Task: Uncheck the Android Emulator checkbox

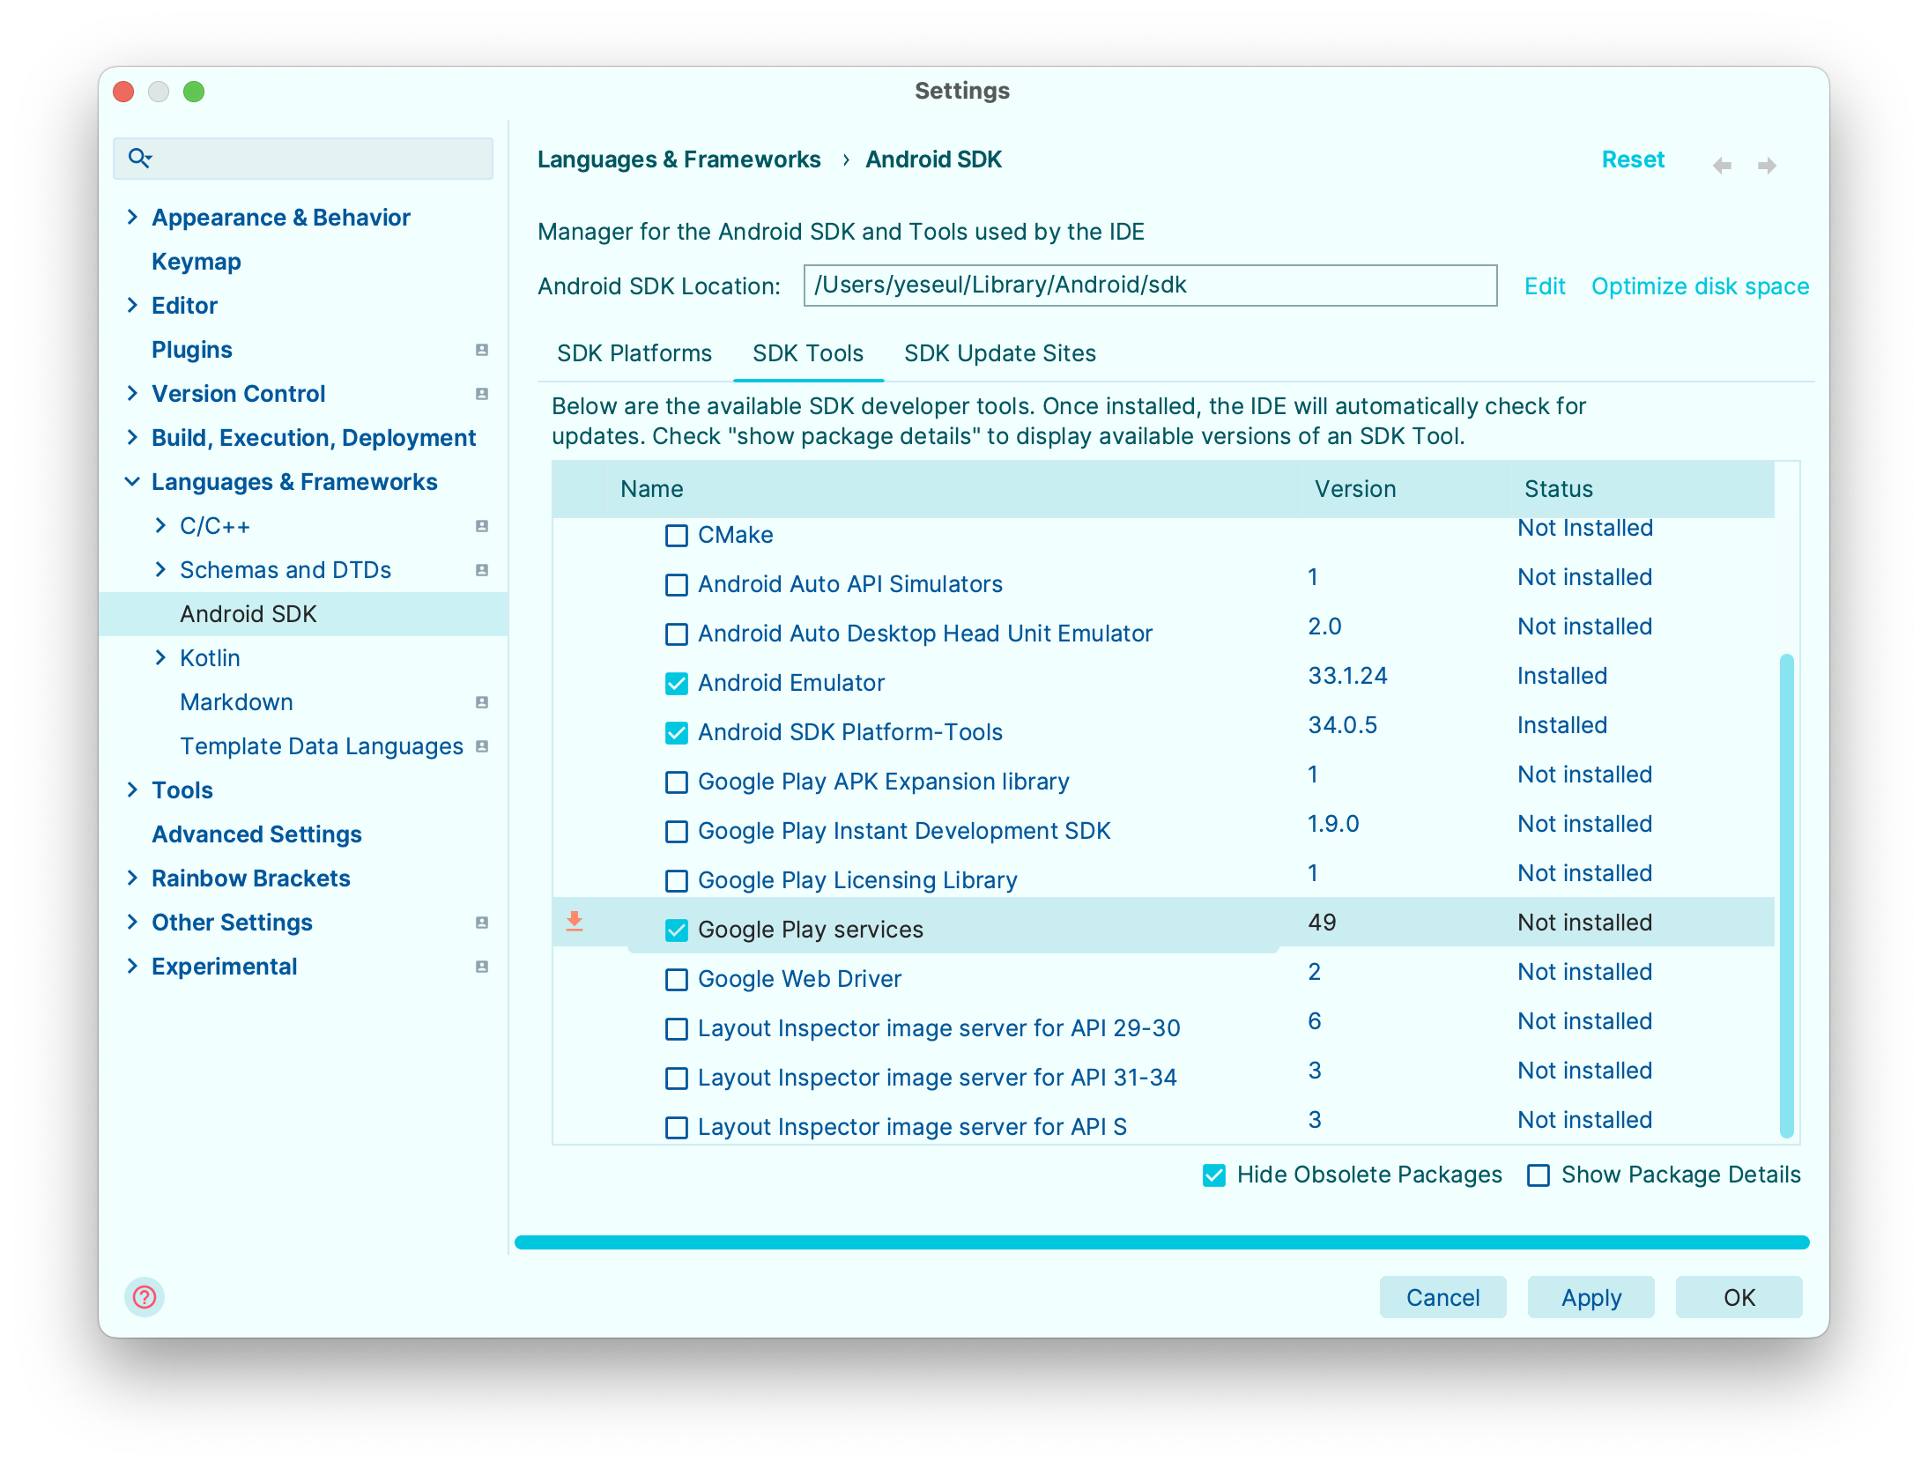Action: [x=677, y=684]
